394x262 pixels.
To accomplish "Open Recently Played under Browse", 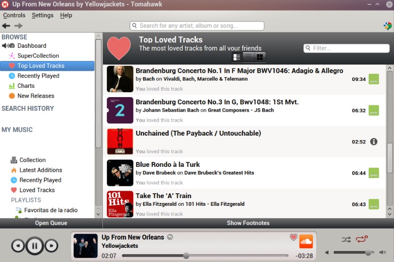I will pyautogui.click(x=38, y=76).
